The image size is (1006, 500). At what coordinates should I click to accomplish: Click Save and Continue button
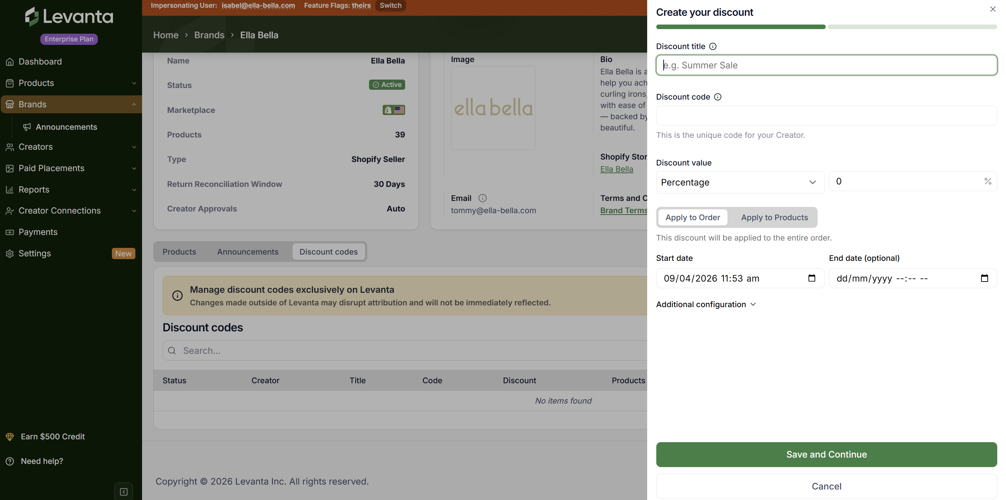(x=826, y=454)
